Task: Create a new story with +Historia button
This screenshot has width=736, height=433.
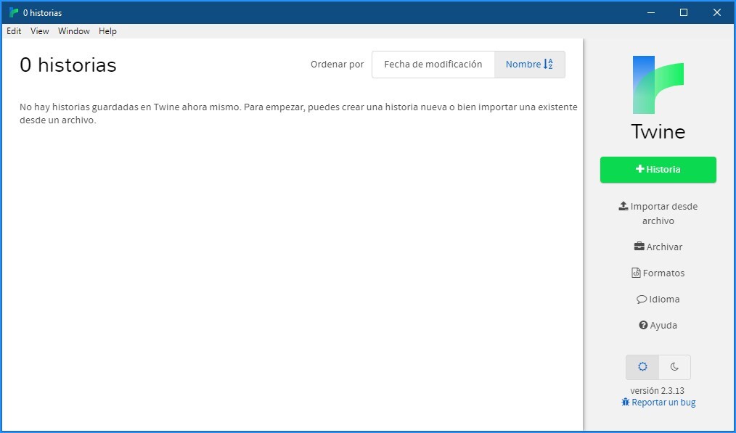Action: click(x=658, y=170)
